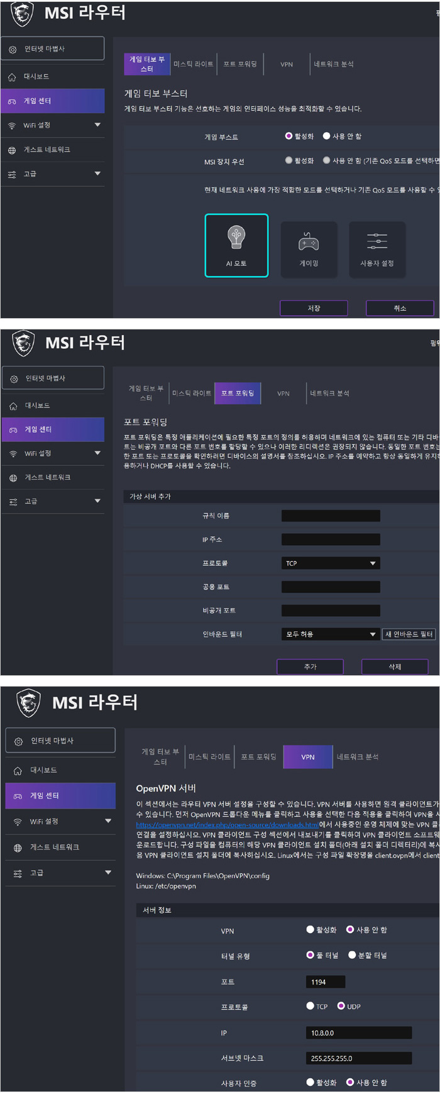Viewport: 440px width, 1094px height.
Task: Click 게임 센터 gamepad icon on Port Forwarding page
Action: pyautogui.click(x=13, y=430)
